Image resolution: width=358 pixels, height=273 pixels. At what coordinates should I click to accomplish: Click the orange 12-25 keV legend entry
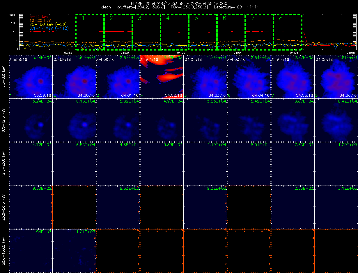[x=40, y=20]
